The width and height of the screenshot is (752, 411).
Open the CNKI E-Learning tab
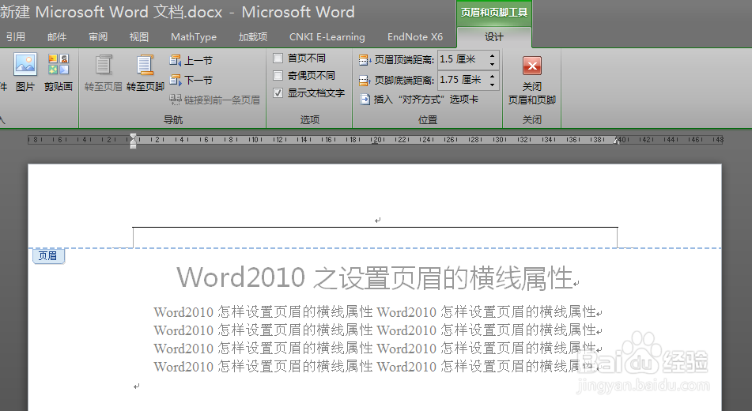click(327, 37)
